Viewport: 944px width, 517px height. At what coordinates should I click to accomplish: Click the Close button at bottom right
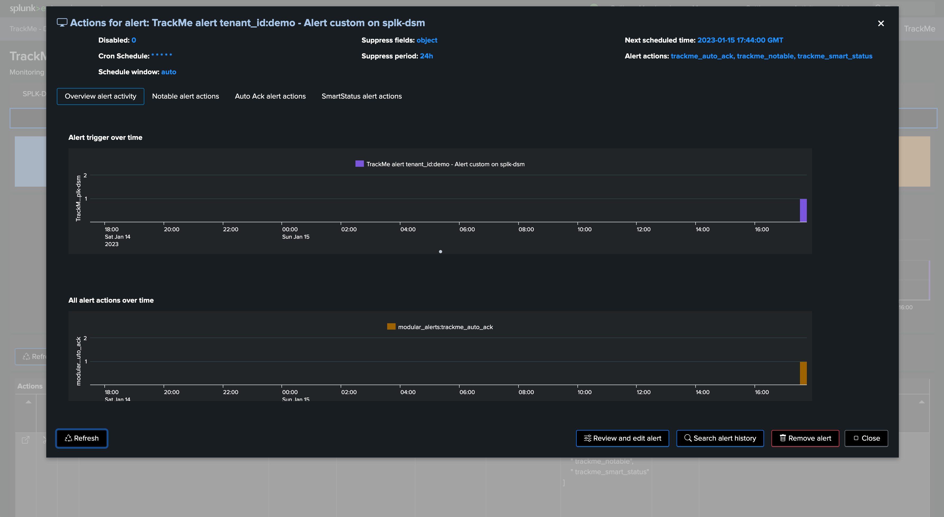point(866,438)
